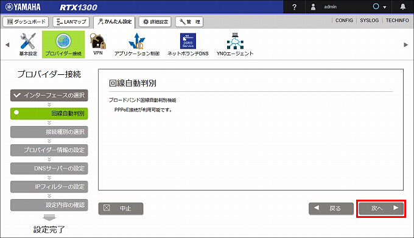Click the left arrow of icon strip
Image resolution: width=414 pixels, height=238 pixels.
coord(7,44)
